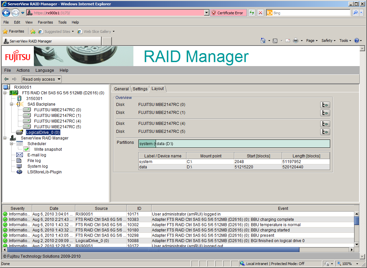Viewport: 367px width, 268px height.
Task: Click the BBU charging complete event row
Action: [178, 220]
